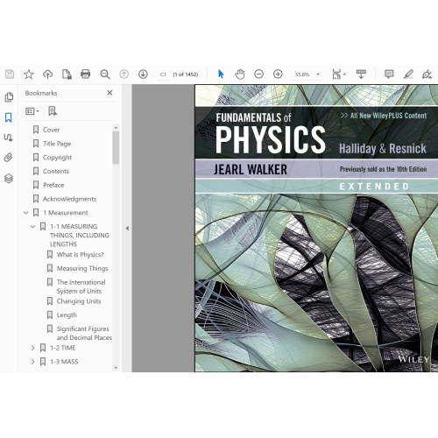
Task: Toggle the layers panel icon
Action: click(9, 178)
